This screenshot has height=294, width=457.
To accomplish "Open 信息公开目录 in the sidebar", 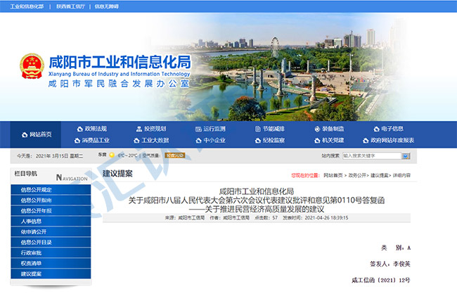I will pos(51,243).
